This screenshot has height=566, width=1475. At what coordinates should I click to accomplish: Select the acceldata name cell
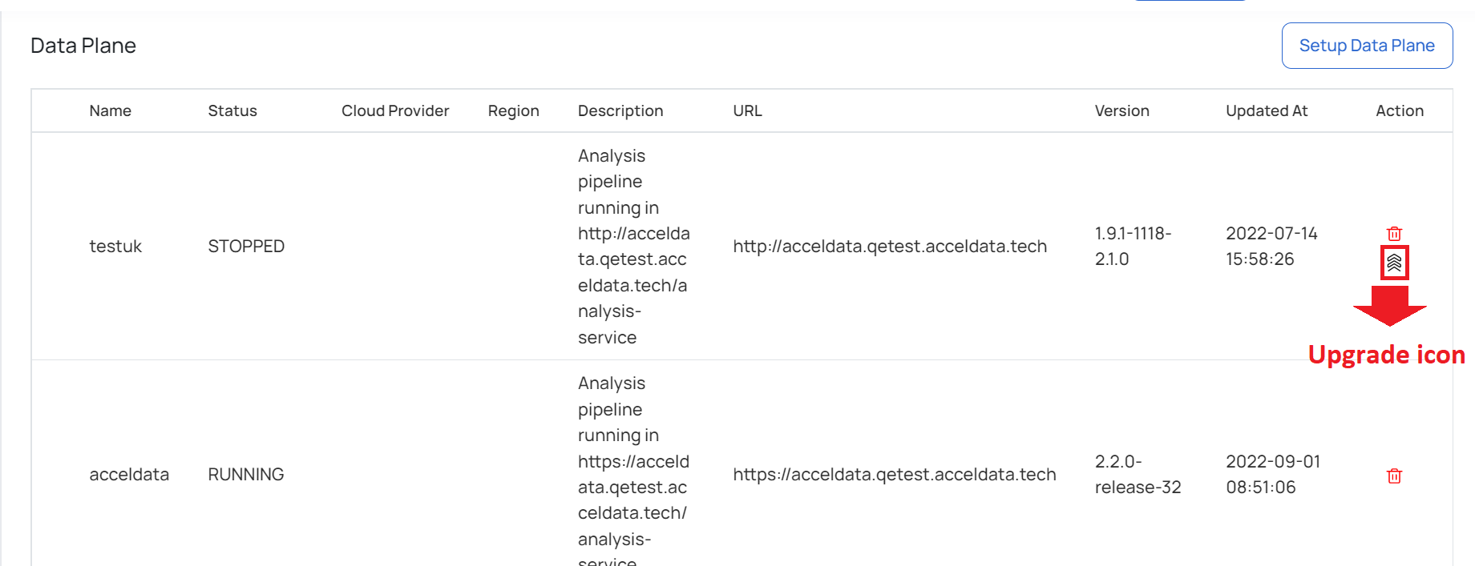pyautogui.click(x=129, y=475)
